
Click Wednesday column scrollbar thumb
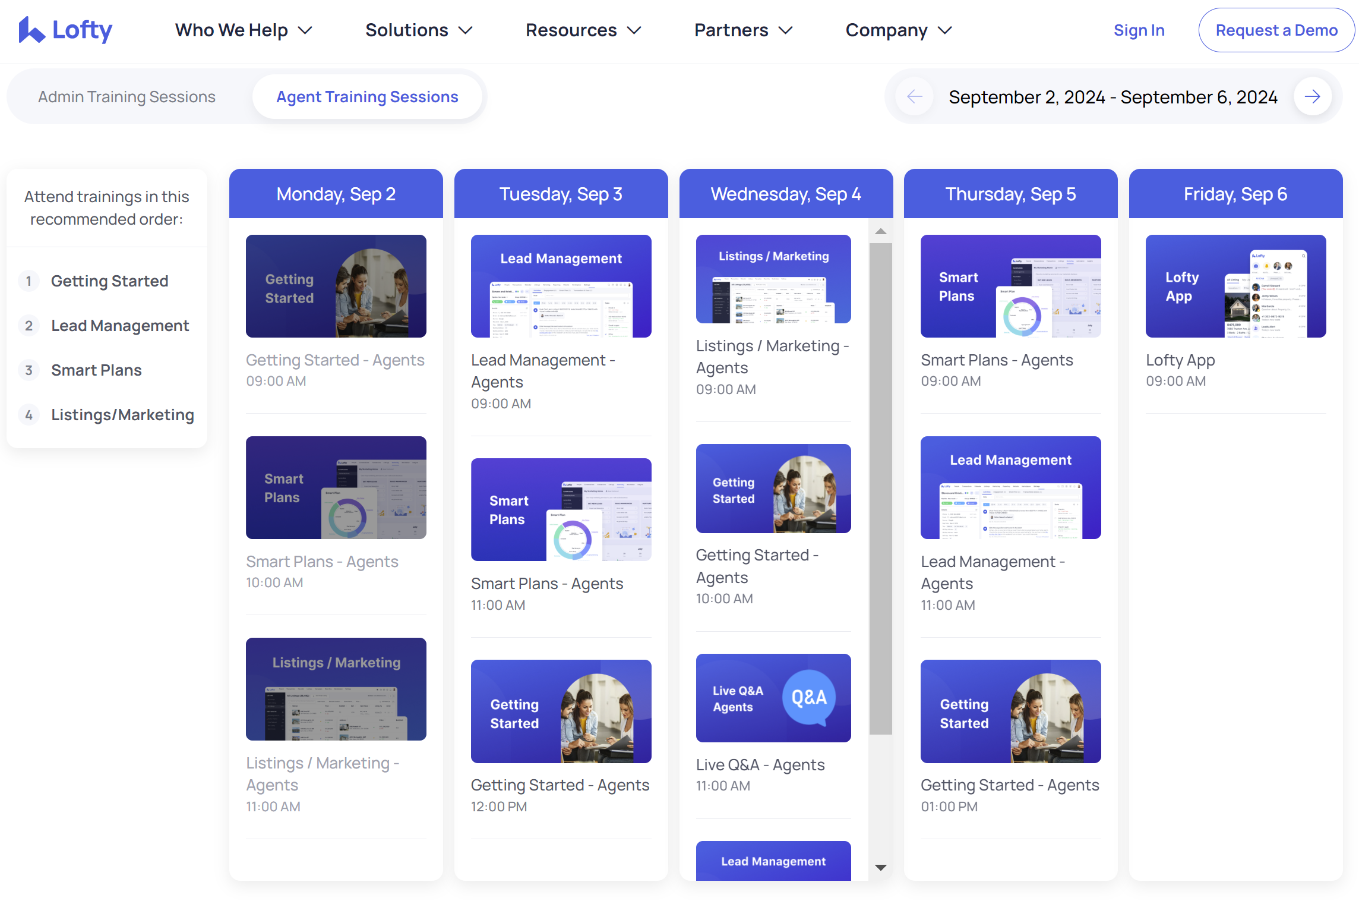(x=881, y=489)
